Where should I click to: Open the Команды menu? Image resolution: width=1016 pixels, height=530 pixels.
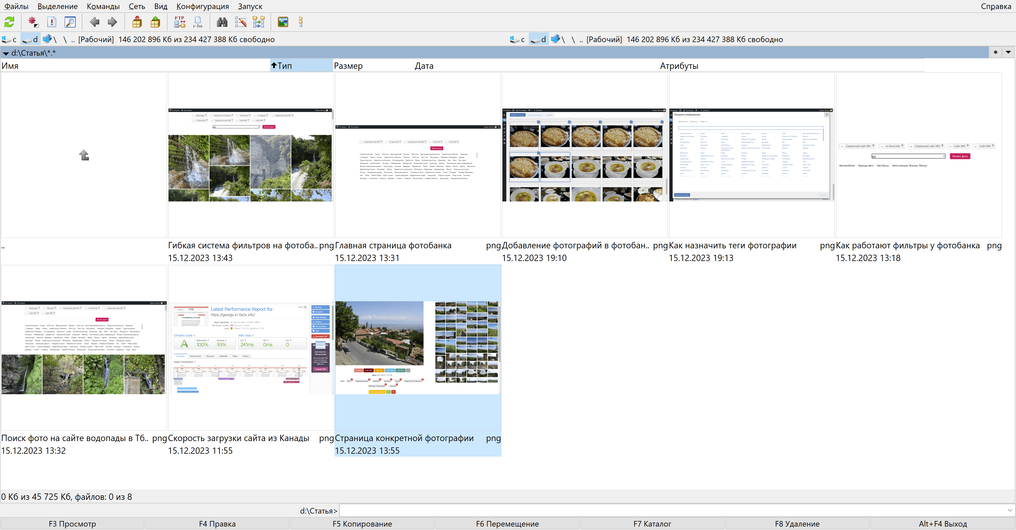[x=103, y=6]
